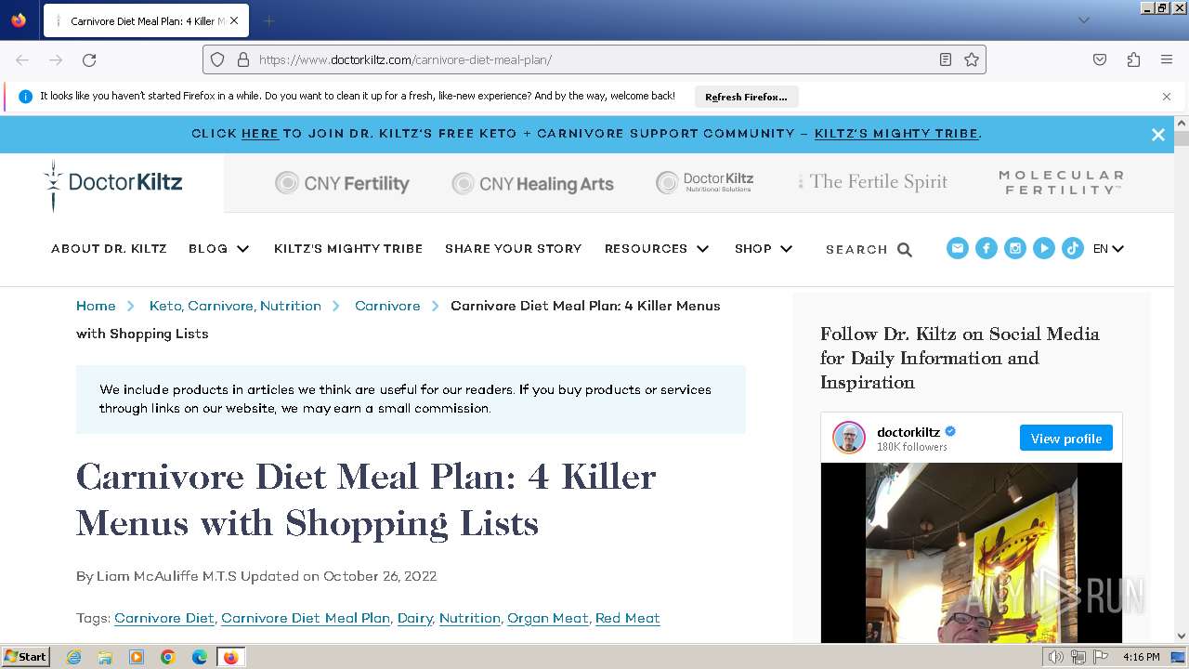Click scrollbar down arrow
The image size is (1189, 669).
1182,636
